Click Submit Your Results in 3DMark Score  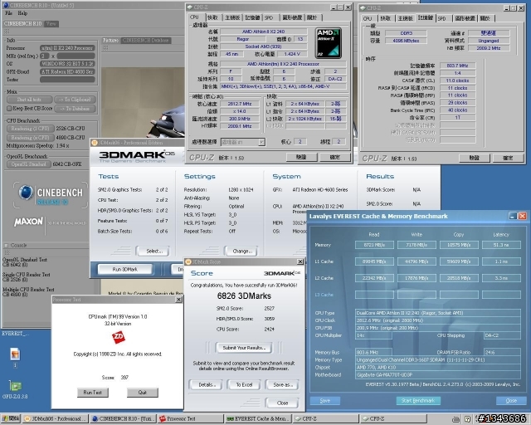[x=244, y=348]
